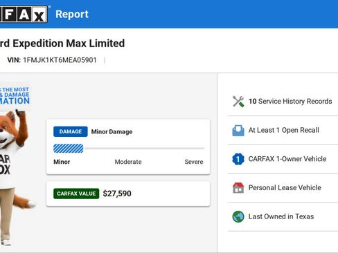Image resolution: width=338 pixels, height=253 pixels.
Task: Click the striped damage severity bar
Action: [69, 149]
